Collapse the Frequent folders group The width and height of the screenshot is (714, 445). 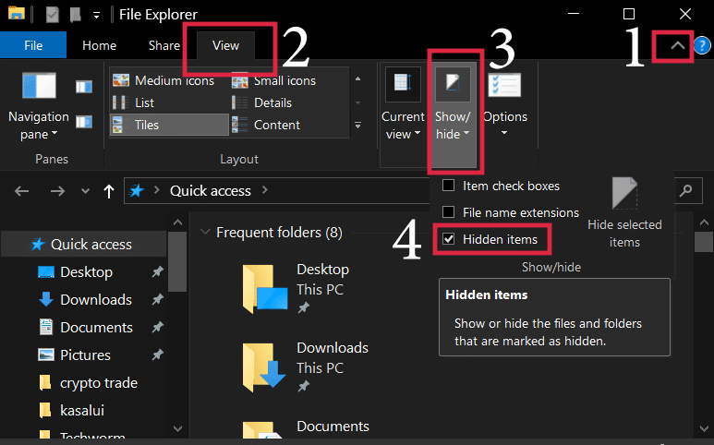[x=205, y=232]
